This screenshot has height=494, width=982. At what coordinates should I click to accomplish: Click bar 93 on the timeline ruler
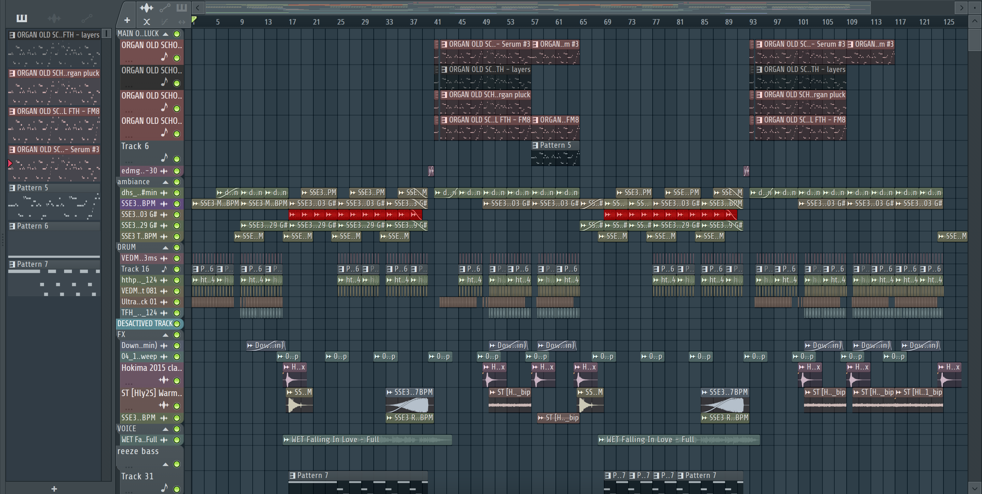753,22
